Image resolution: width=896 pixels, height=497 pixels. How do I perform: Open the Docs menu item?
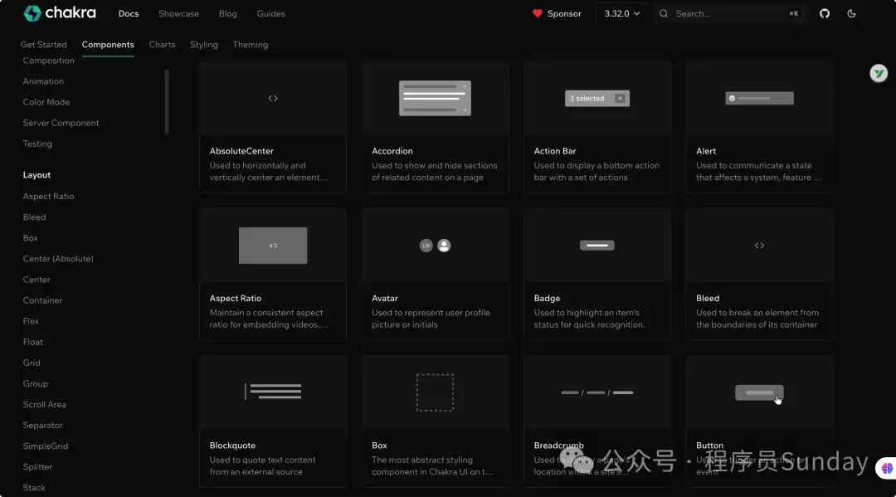pyautogui.click(x=129, y=13)
